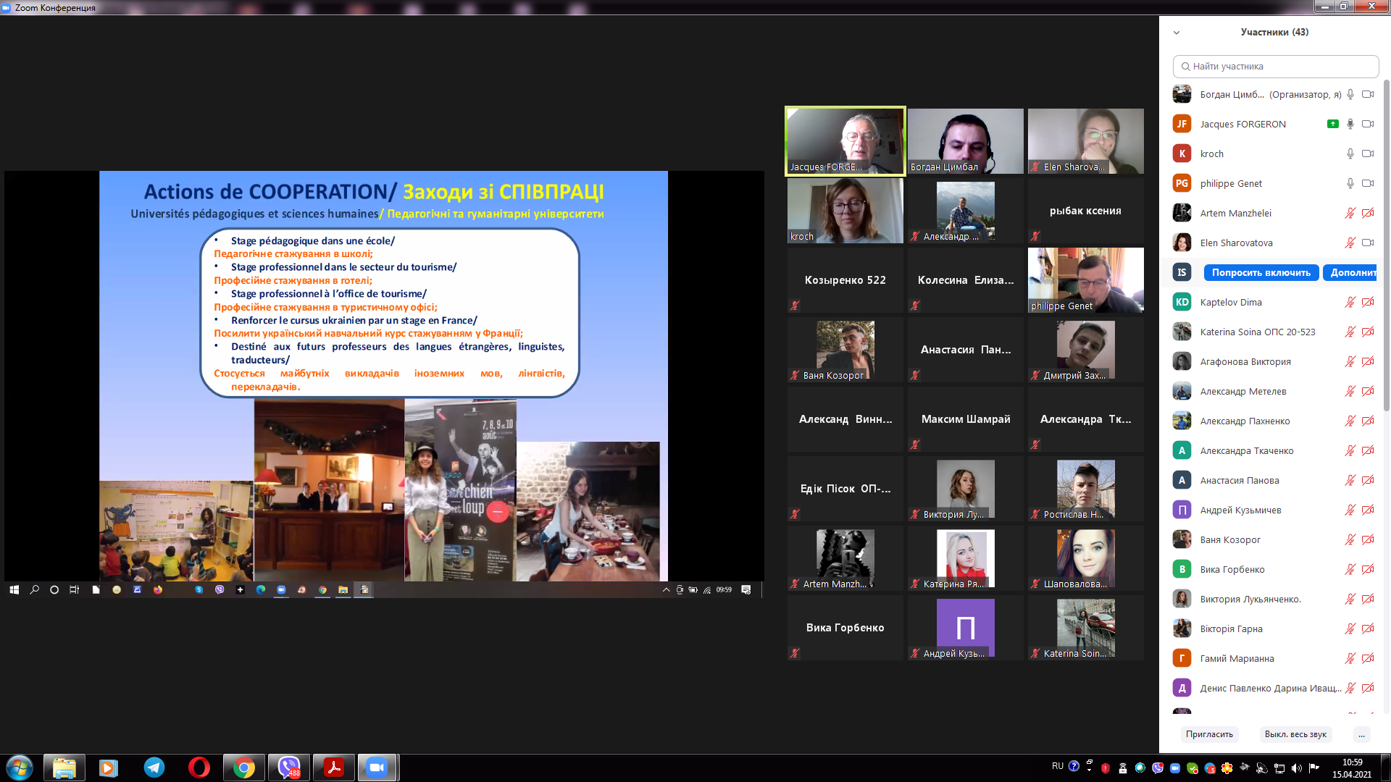The height and width of the screenshot is (782, 1391).
Task: Collapse the participants panel chevron
Action: 1177,33
